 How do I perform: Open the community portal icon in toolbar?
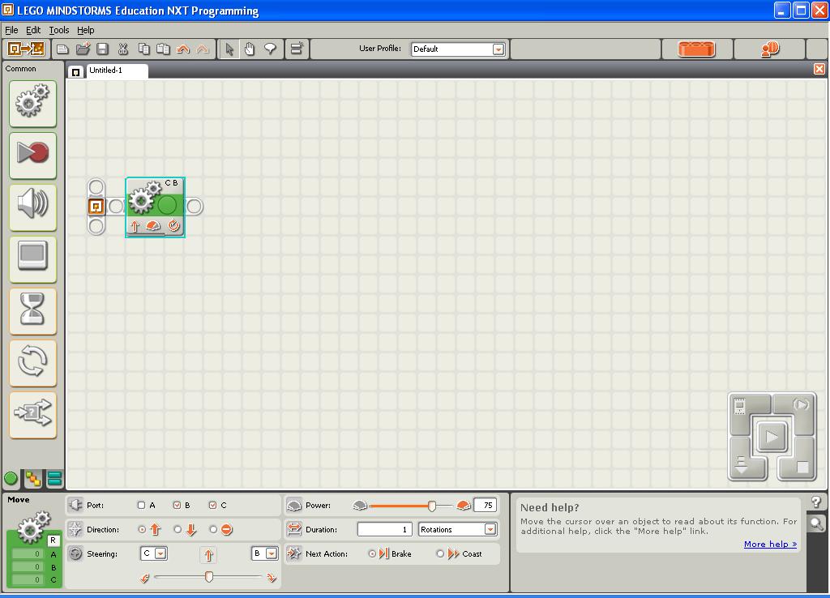pyautogui.click(x=770, y=49)
